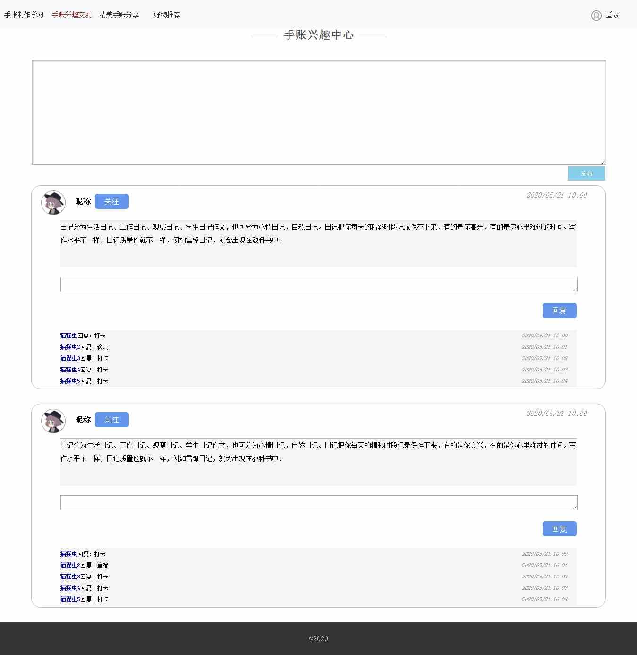Screen dimensions: 637x655
Task: Go to 精美手账分享 page
Action: tap(119, 15)
